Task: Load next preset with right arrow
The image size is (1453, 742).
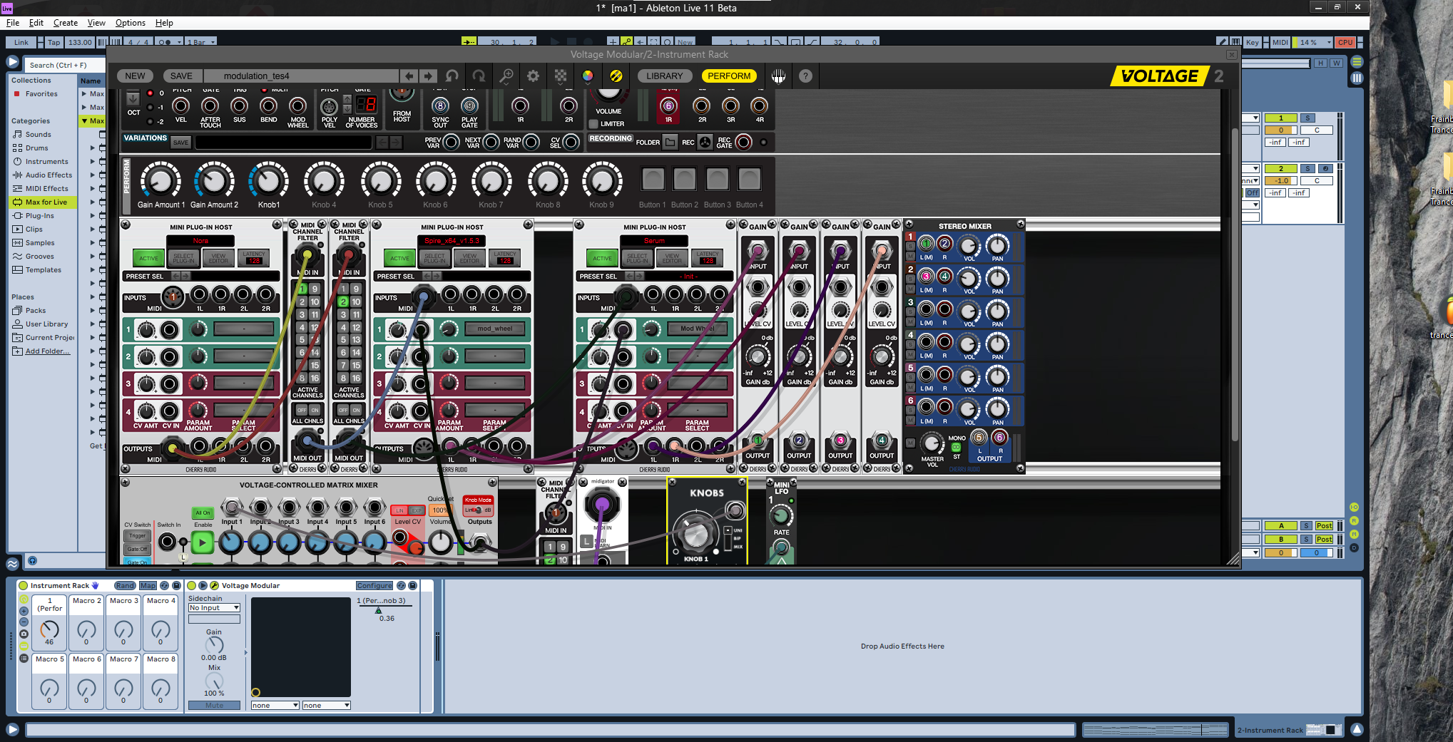Action: coord(427,76)
